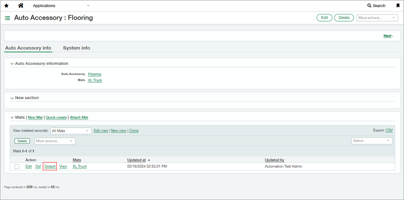Click the Delete button in Mats list
Image resolution: width=404 pixels, height=200 pixels.
click(x=22, y=141)
